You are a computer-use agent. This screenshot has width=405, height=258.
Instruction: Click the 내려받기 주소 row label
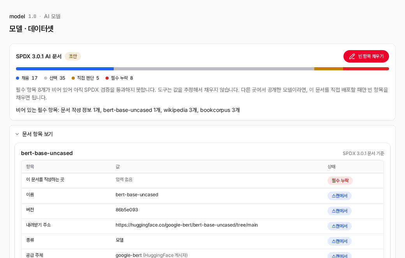[x=39, y=225]
